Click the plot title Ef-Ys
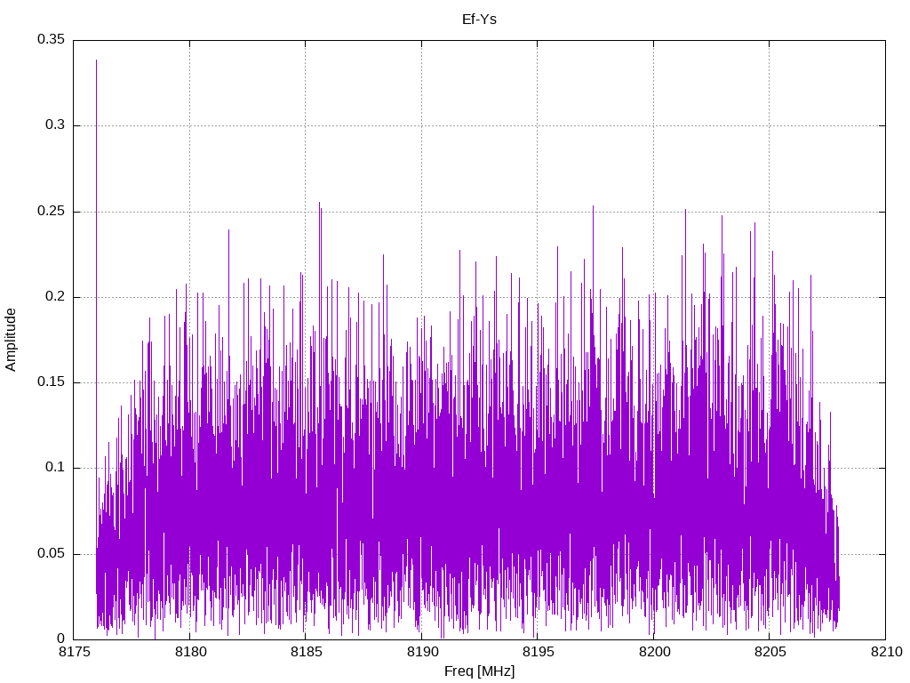 pos(479,20)
